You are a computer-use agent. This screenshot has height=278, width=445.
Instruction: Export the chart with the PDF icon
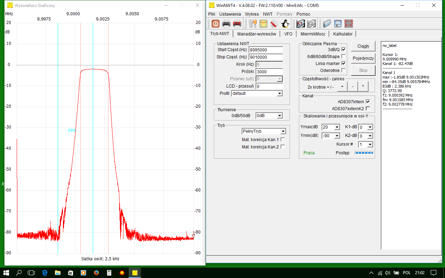point(237,24)
